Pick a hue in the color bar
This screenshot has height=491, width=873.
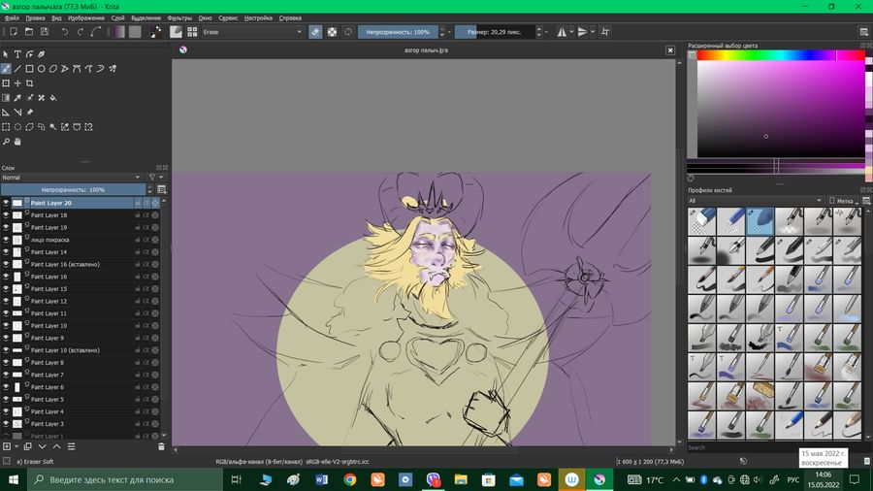tap(781, 55)
